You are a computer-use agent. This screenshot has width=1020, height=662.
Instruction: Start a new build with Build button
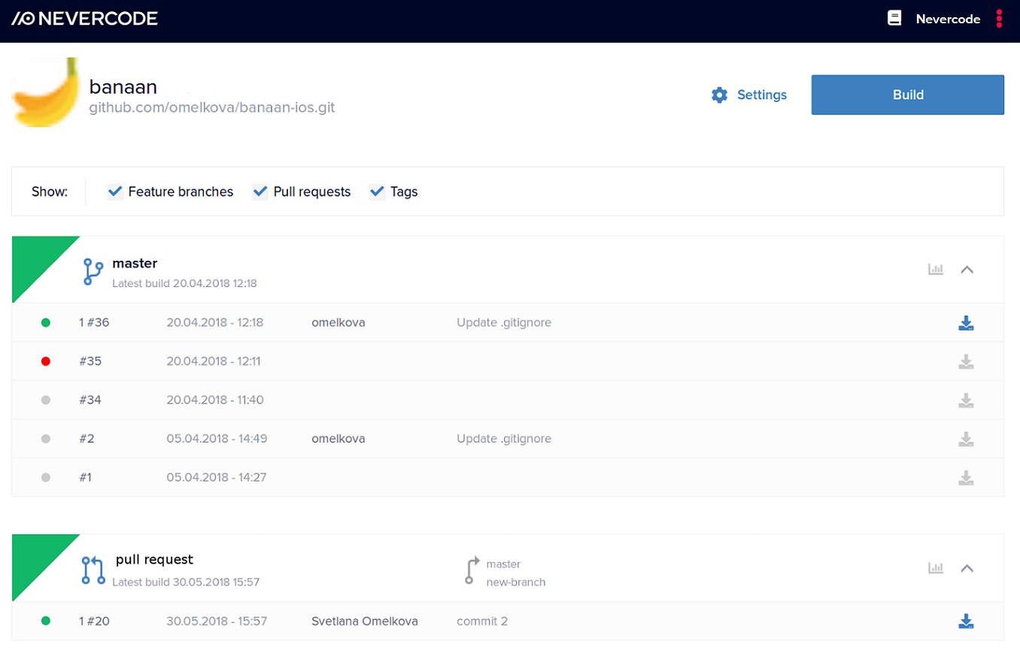tap(907, 95)
